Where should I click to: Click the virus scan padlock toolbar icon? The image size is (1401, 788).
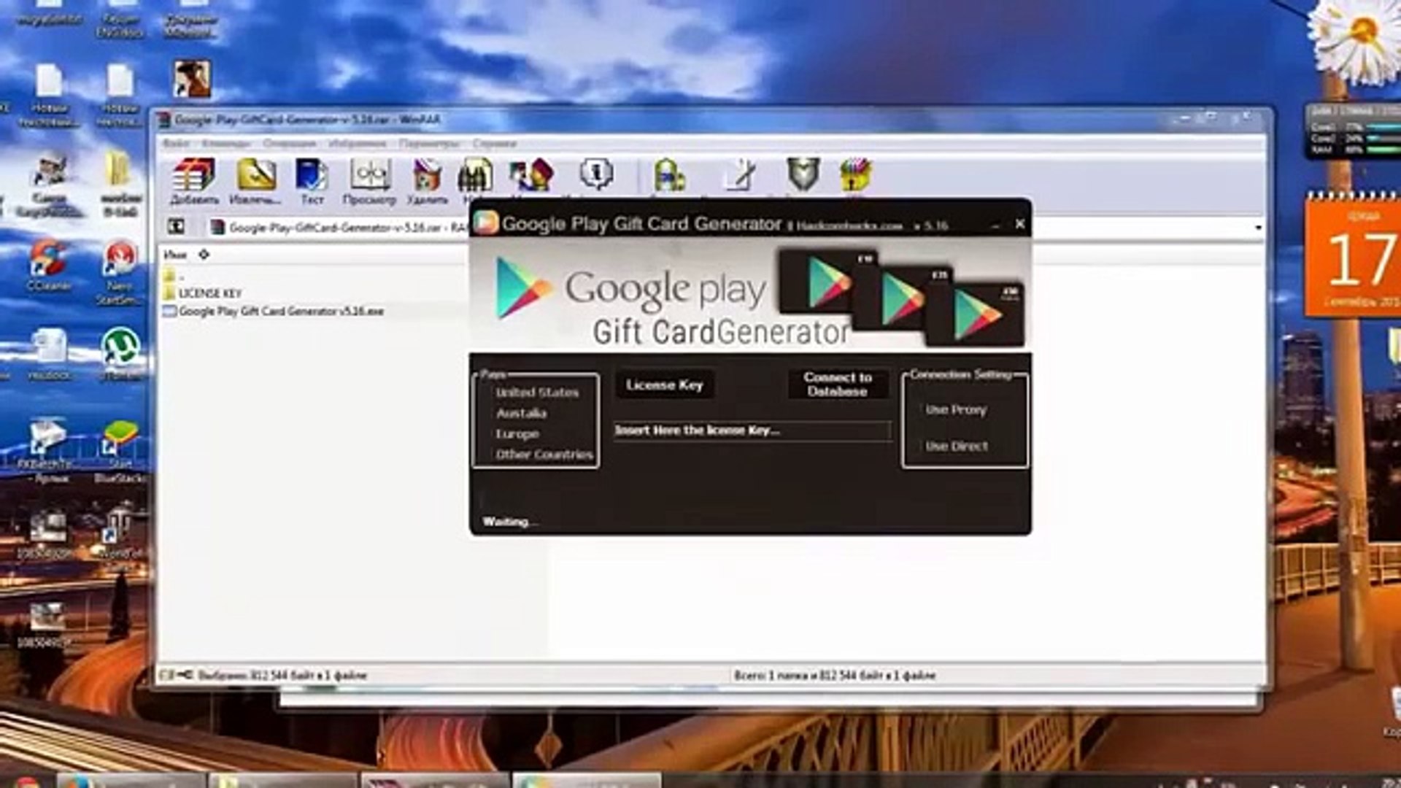pos(668,175)
